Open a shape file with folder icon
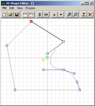This screenshot has height=106, width=95. 11,15
